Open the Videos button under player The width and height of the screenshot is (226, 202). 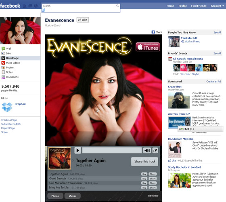tap(73, 196)
